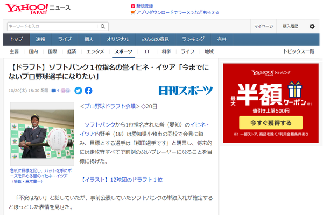
Task: Open 【イラスト】12球団のドラフト1位 link
Action: pos(121,180)
